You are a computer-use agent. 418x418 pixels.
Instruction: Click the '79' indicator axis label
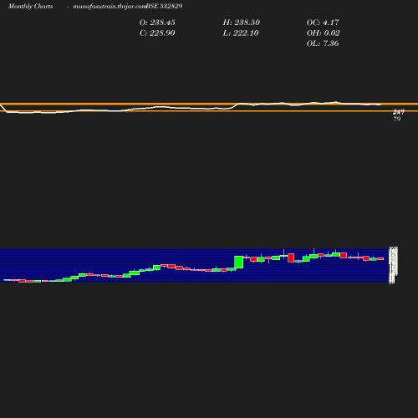397,119
